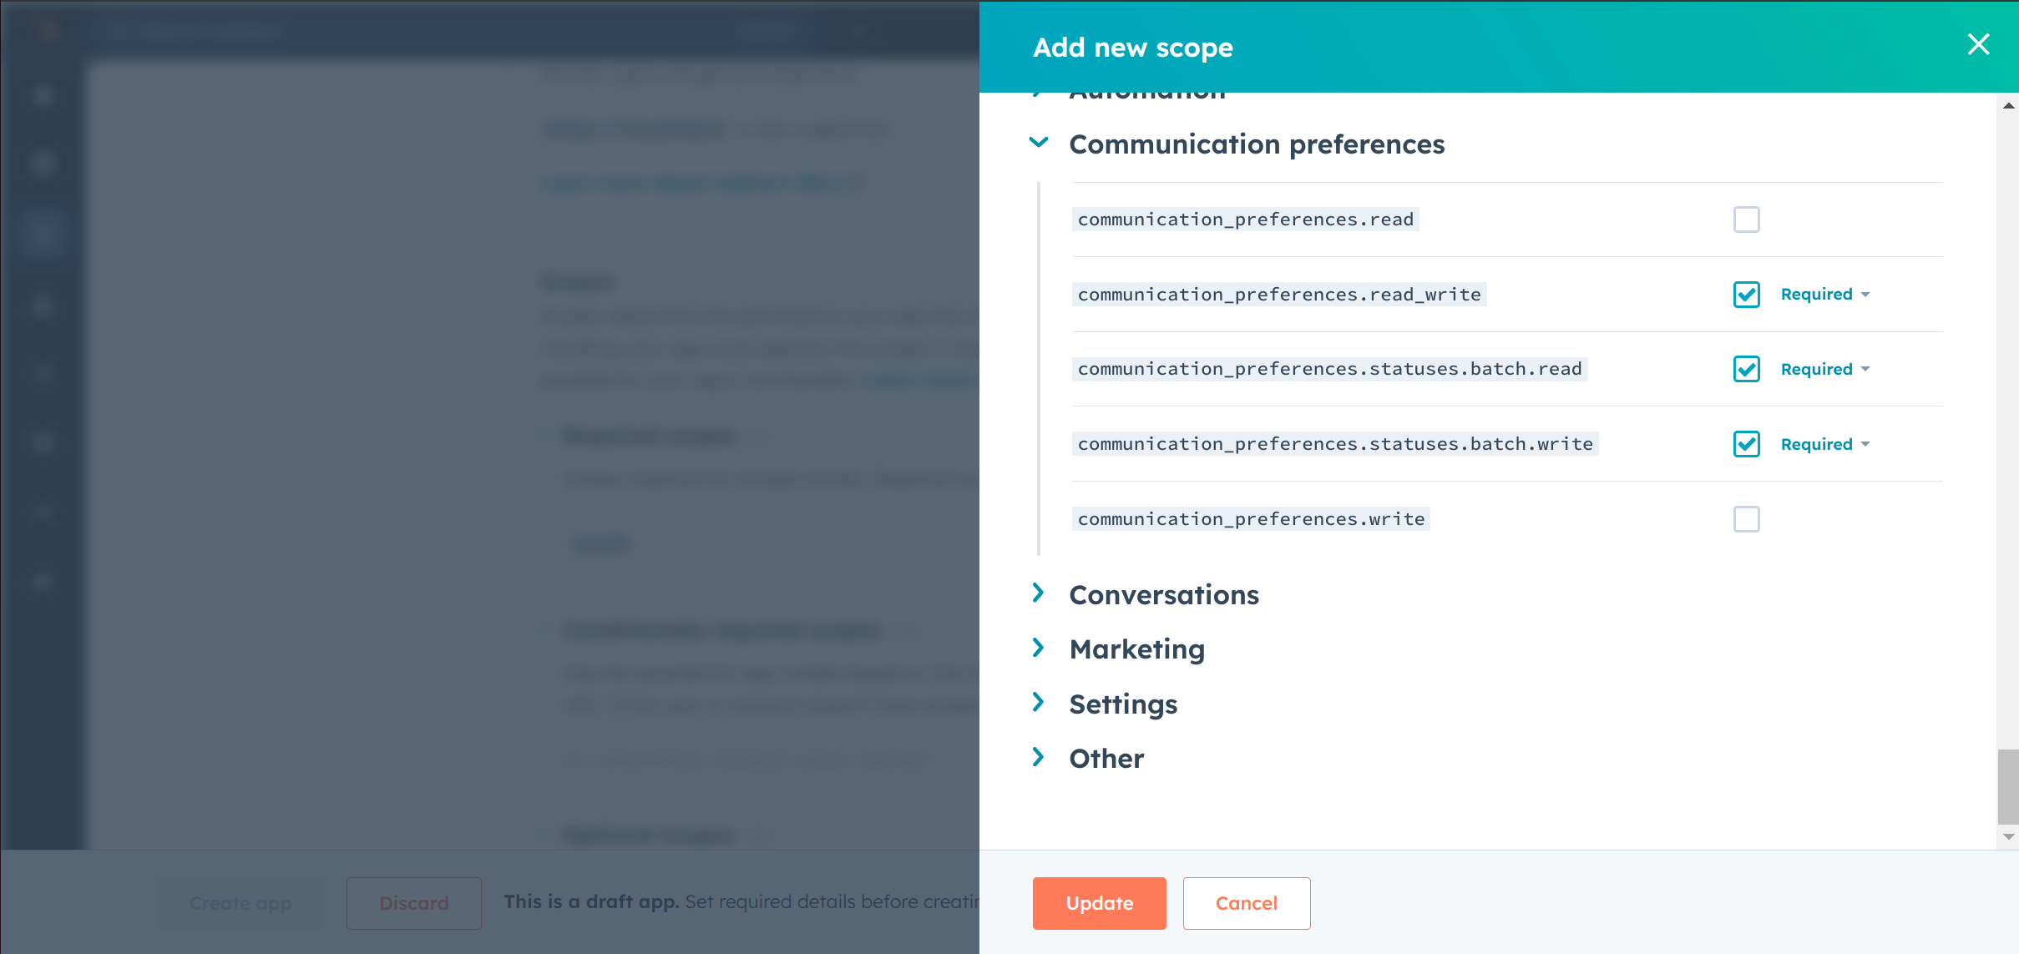The height and width of the screenshot is (954, 2019).
Task: Open Required dropdown for read_write scope
Action: [1824, 295]
